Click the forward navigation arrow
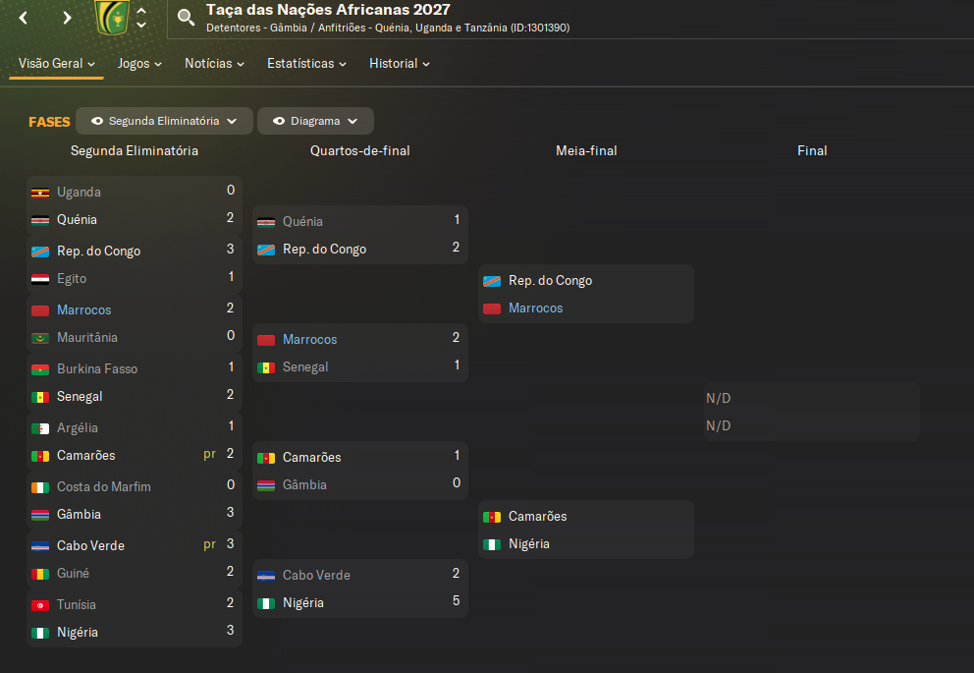Screen dimensions: 974x673 tap(67, 18)
